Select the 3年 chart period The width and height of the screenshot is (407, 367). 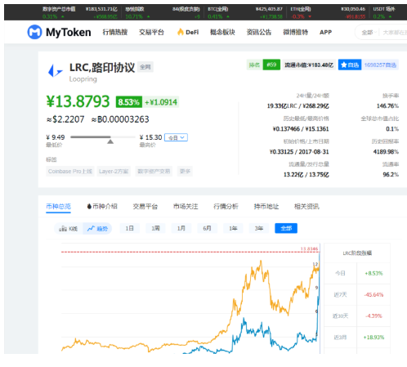point(259,228)
